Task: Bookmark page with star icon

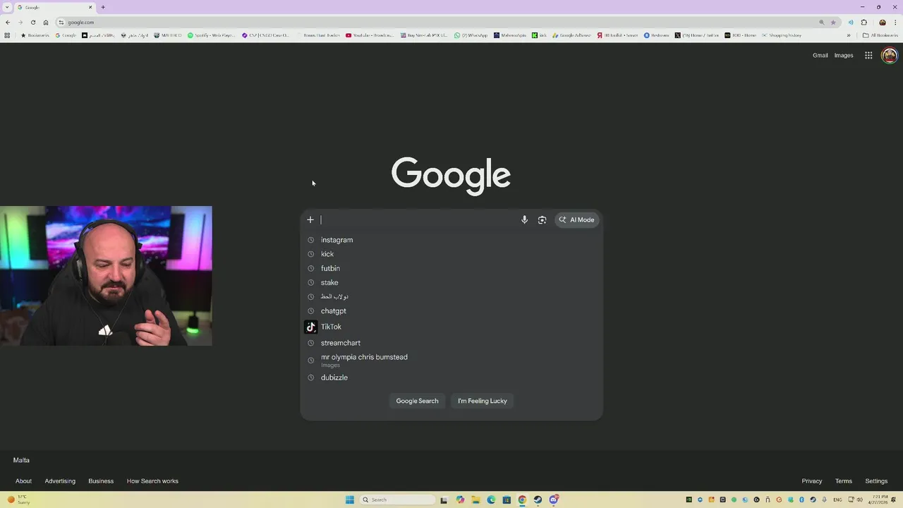Action: pos(833,22)
